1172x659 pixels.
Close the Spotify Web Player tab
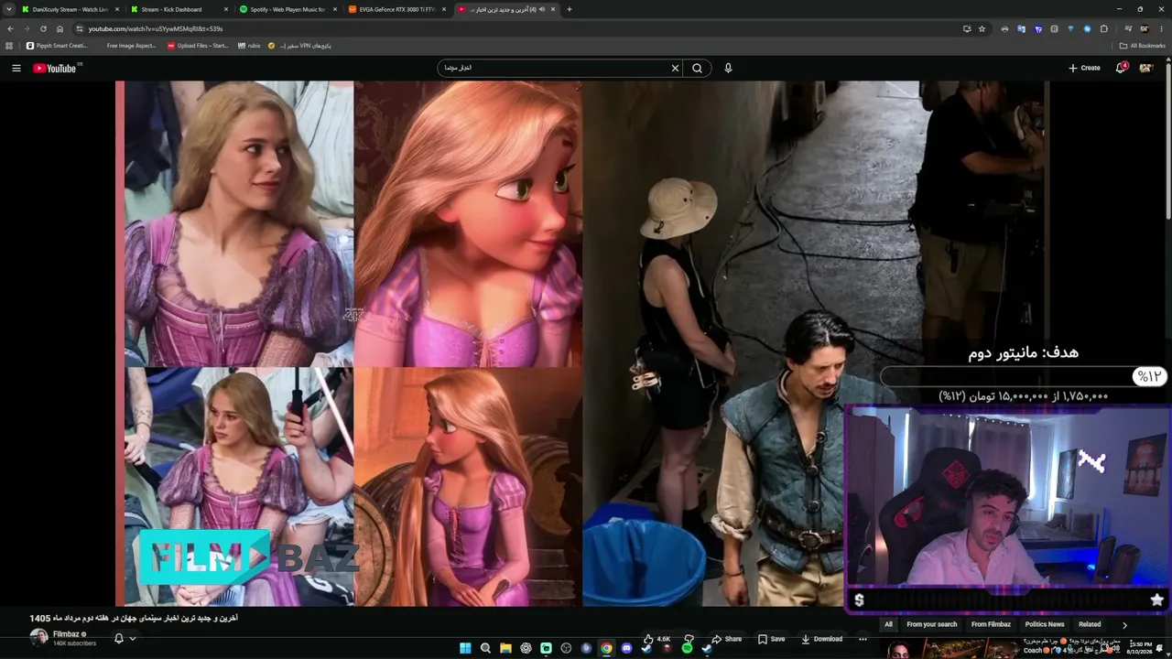click(x=335, y=9)
